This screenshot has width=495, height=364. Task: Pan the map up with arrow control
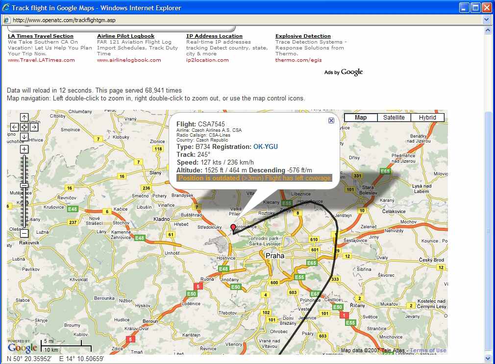coord(25,118)
